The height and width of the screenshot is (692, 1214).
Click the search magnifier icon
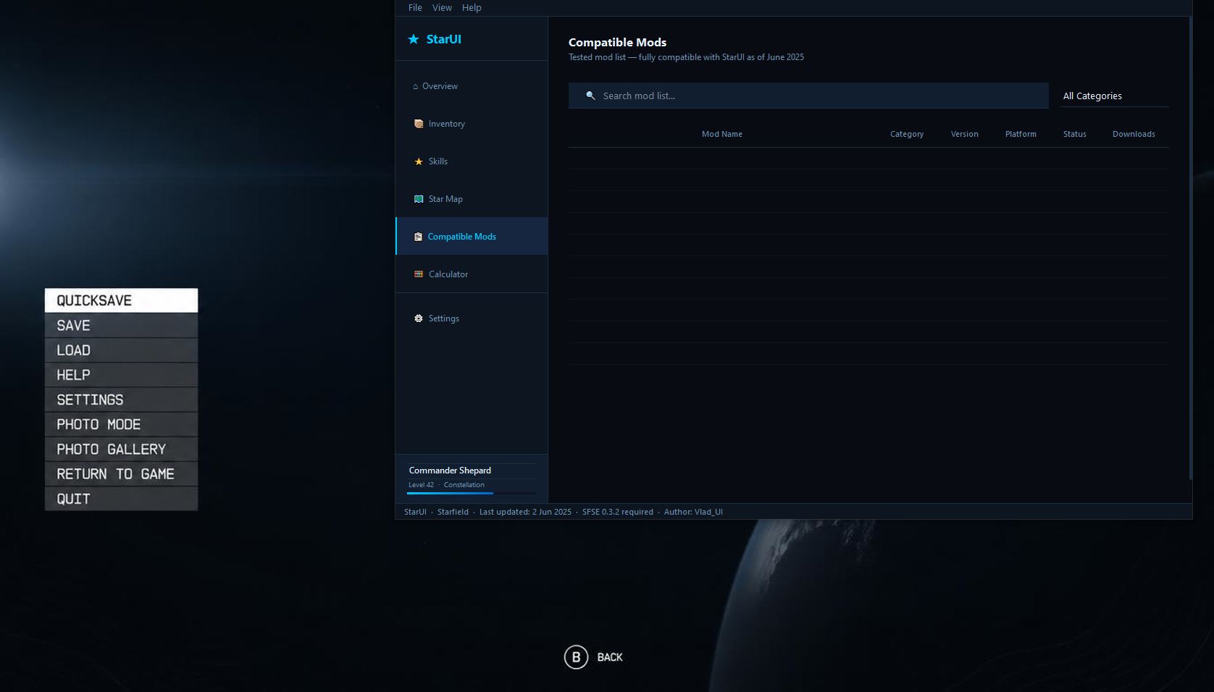(x=590, y=96)
